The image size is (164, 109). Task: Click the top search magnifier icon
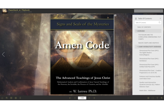[161, 11]
